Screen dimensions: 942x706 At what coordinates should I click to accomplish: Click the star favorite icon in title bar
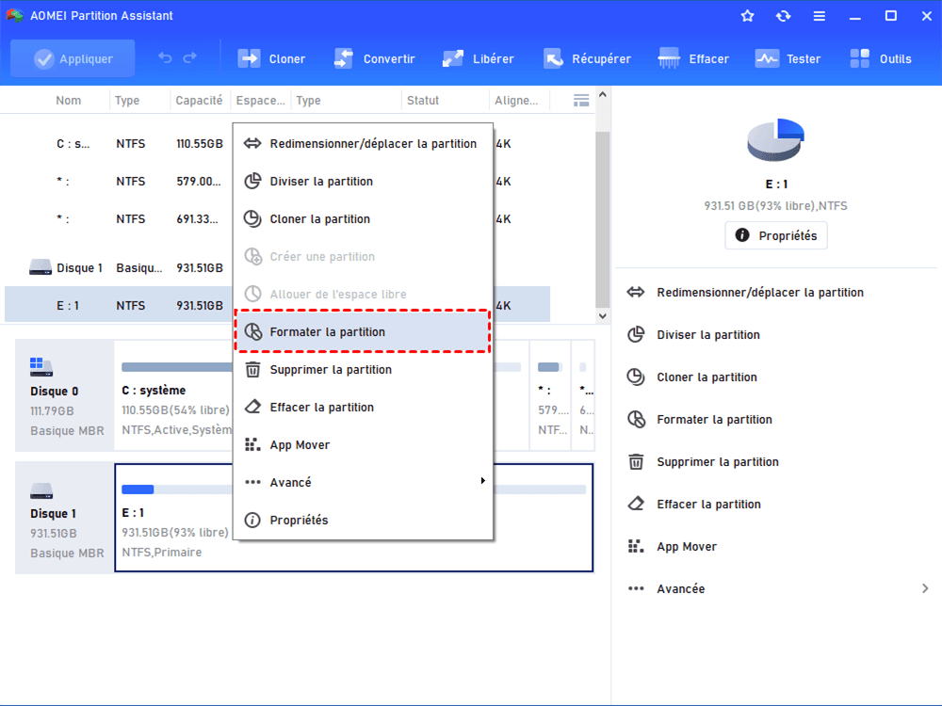(747, 16)
